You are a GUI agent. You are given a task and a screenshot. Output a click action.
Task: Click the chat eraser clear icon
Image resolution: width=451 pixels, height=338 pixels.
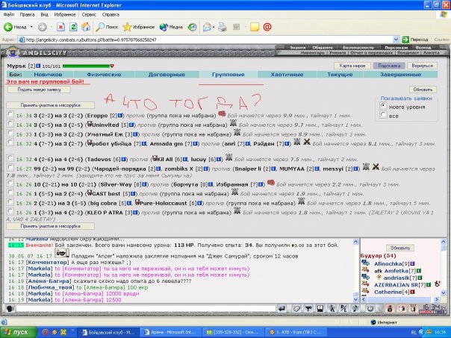296,309
